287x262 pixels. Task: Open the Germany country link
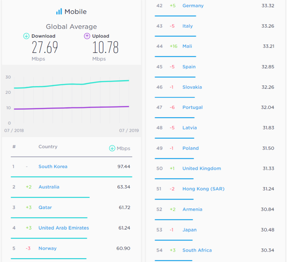[x=193, y=6]
